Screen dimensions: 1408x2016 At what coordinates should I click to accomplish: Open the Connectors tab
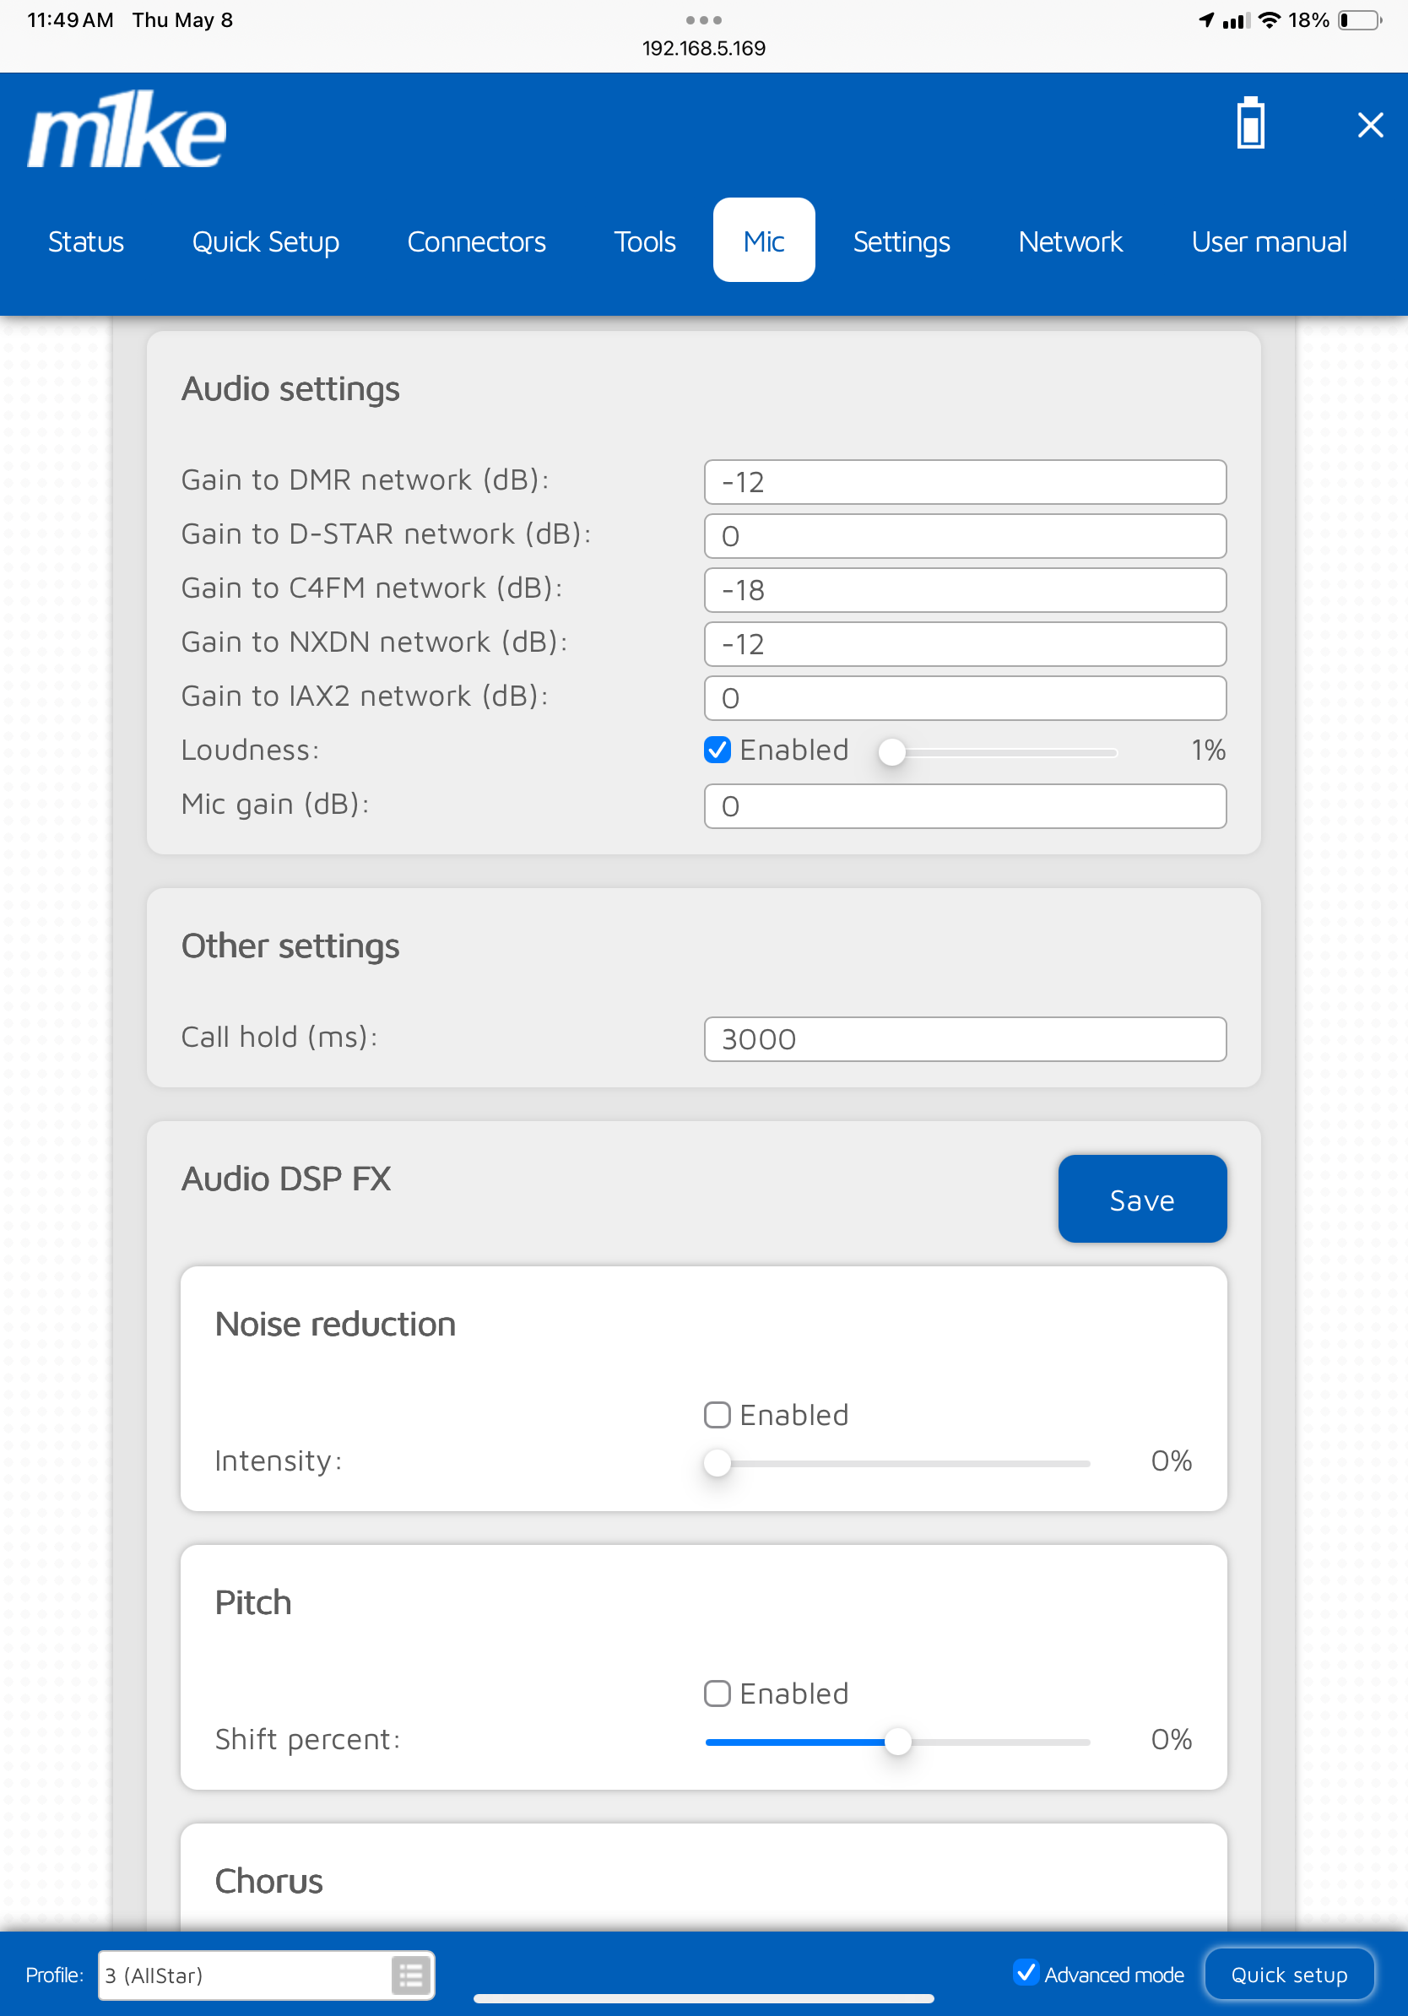476,241
